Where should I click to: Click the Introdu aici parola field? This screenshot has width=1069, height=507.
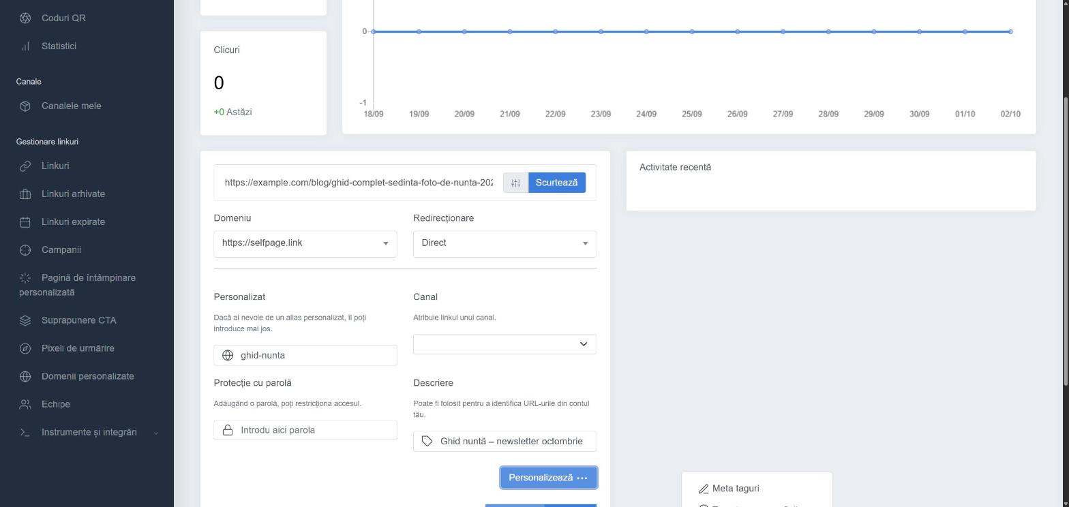pyautogui.click(x=305, y=430)
